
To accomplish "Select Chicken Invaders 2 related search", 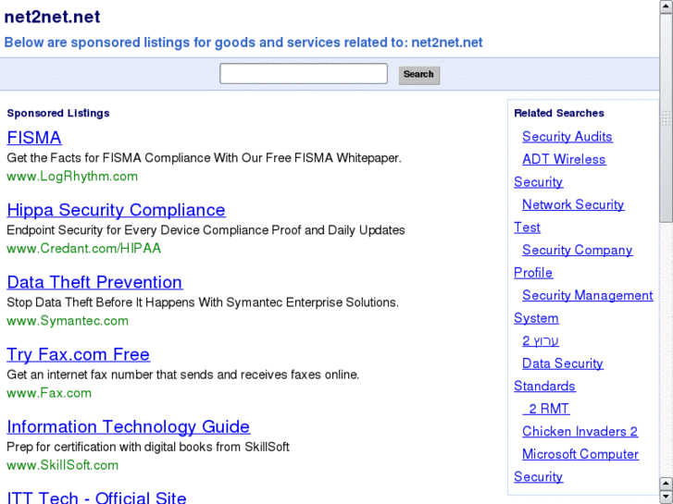I will (x=580, y=432).
